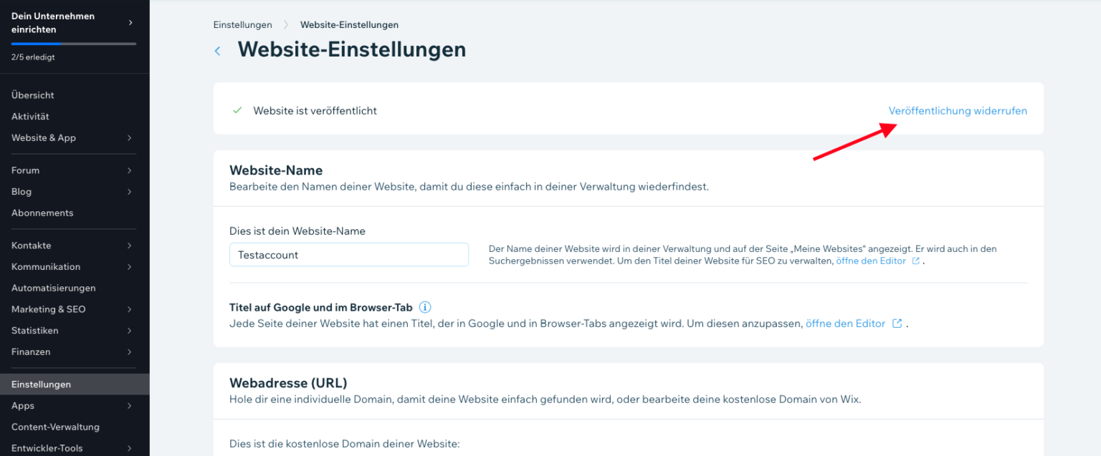Image resolution: width=1101 pixels, height=456 pixels.
Task: Collapse the Dein Unternehmen einrichten panel chevron
Action: pos(130,22)
